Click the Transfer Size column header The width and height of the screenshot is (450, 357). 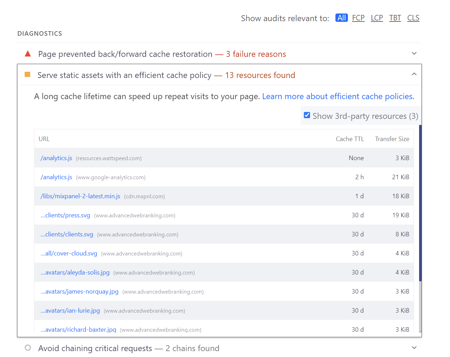pyautogui.click(x=392, y=139)
